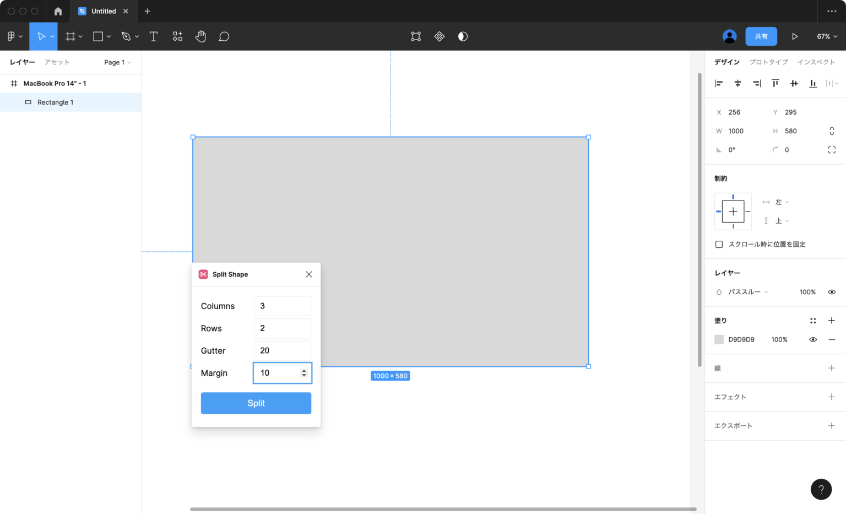The image size is (846, 514).
Task: Select the Frame tool in the toolbar
Action: point(69,36)
